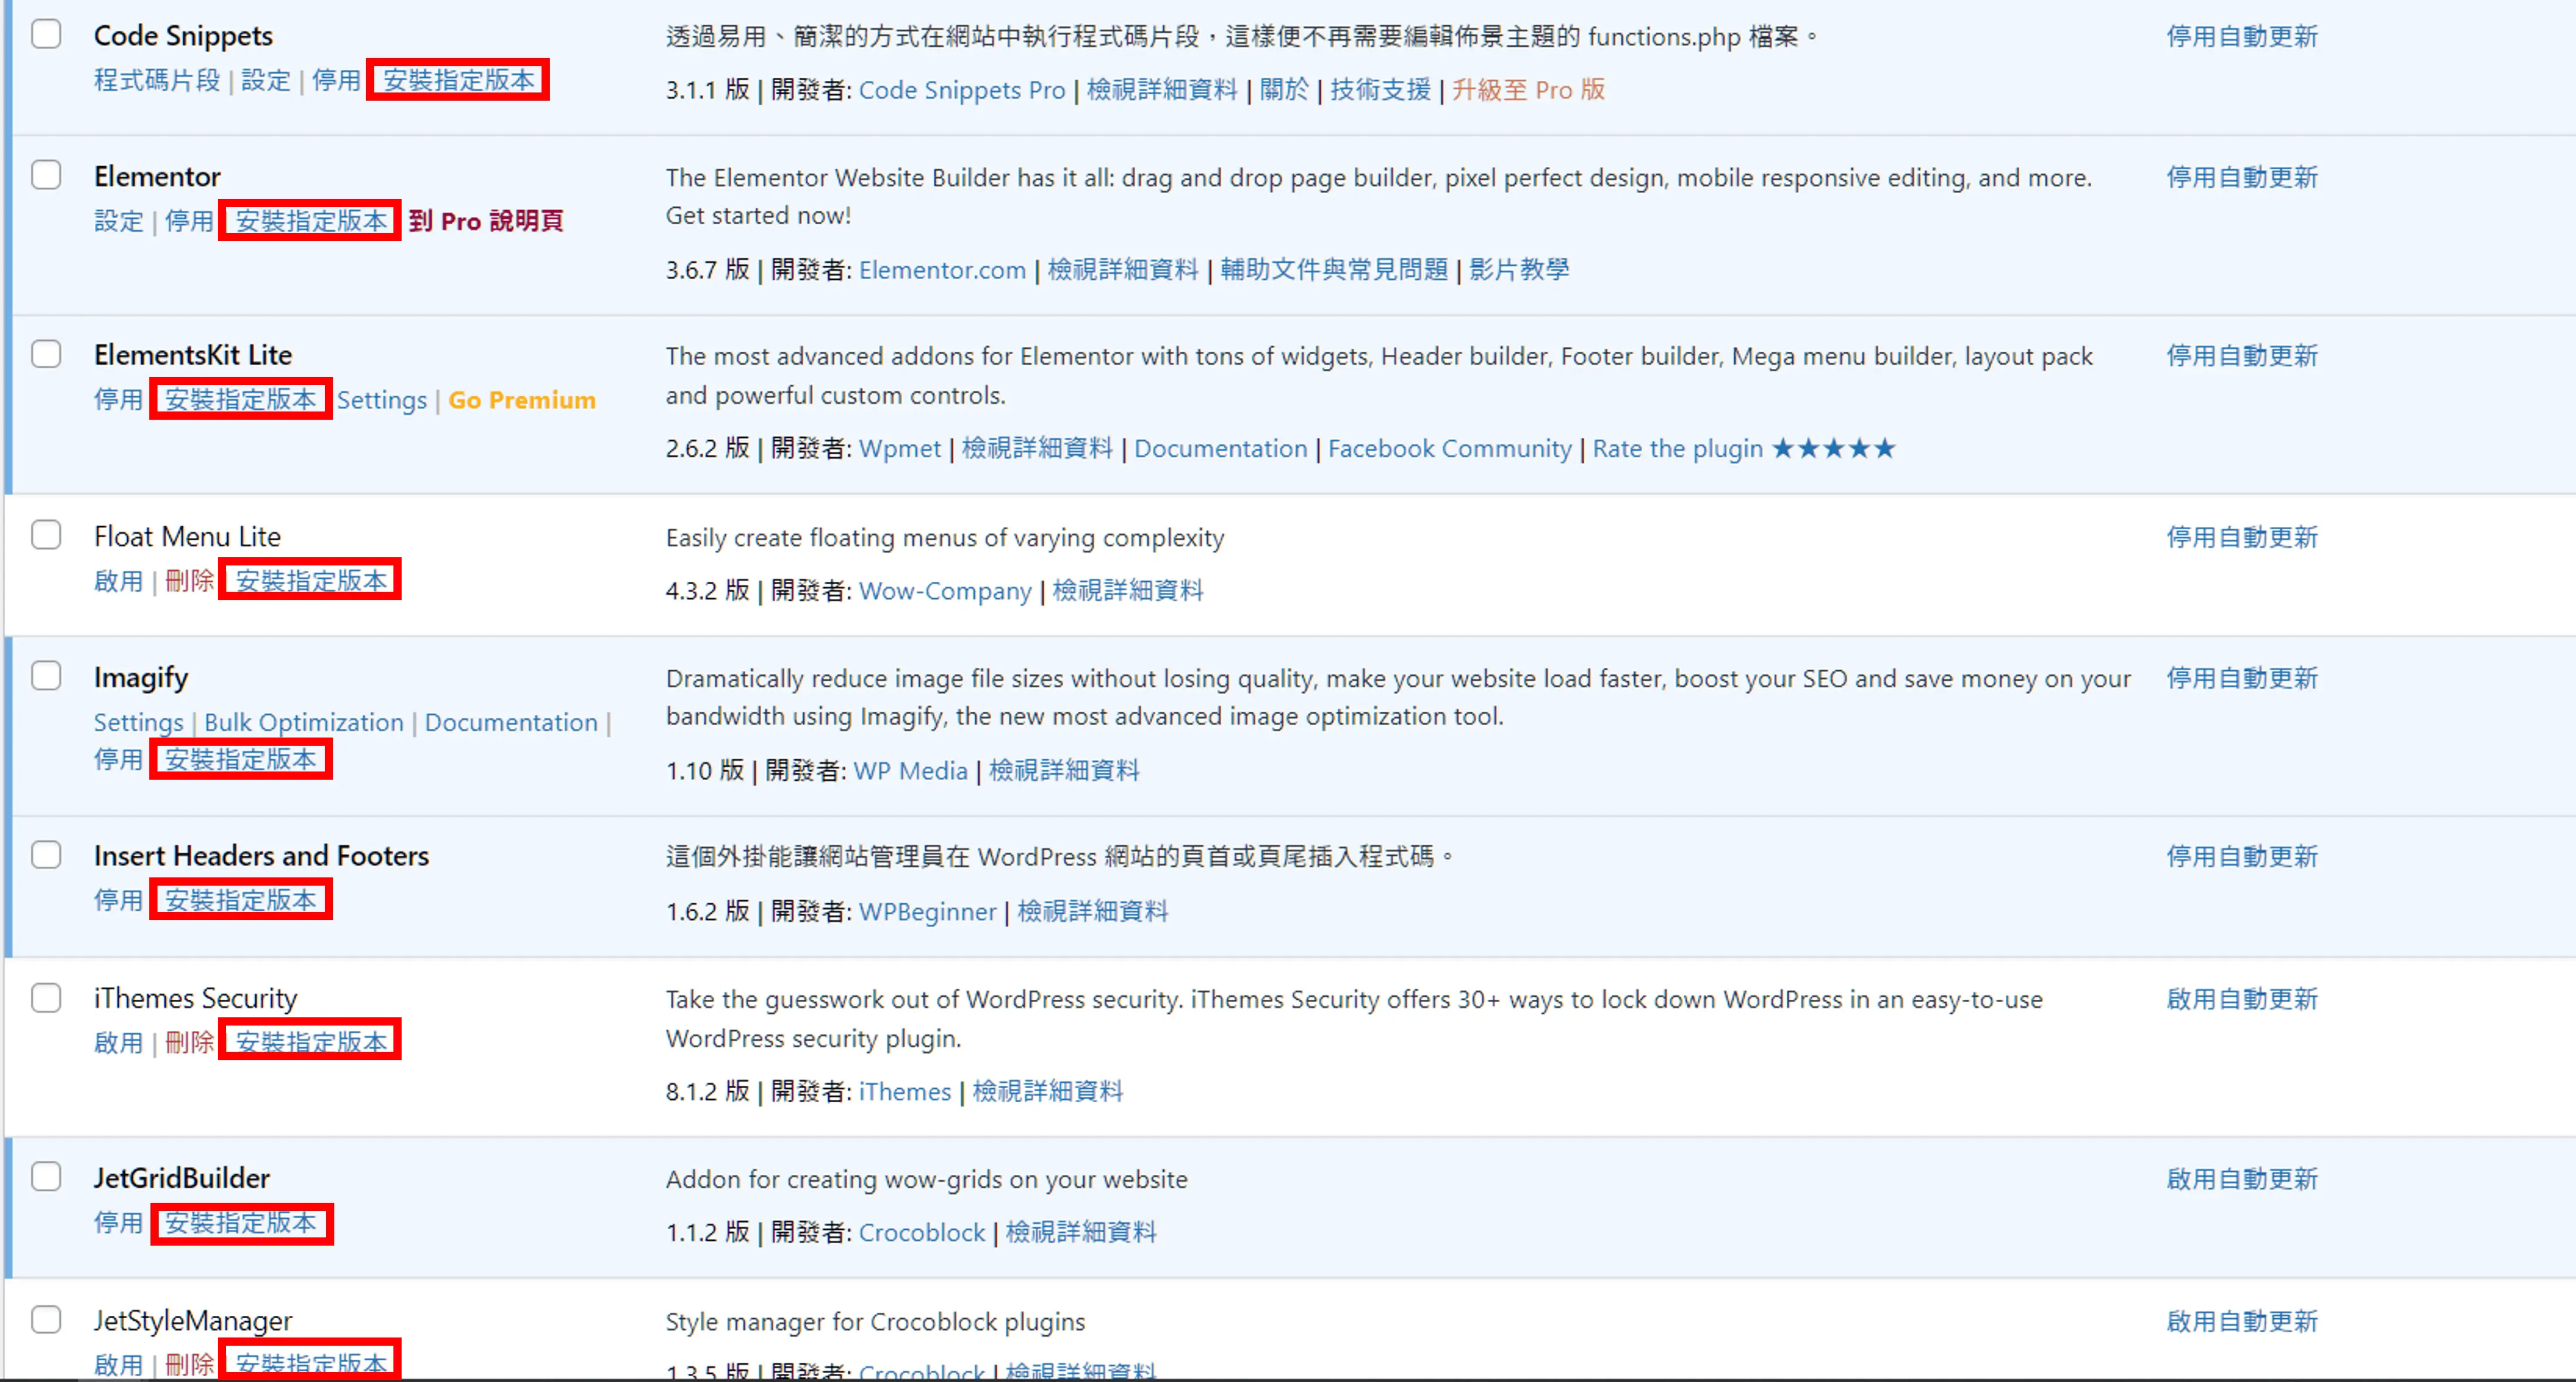Click Rate the plugin stars link

point(1743,449)
